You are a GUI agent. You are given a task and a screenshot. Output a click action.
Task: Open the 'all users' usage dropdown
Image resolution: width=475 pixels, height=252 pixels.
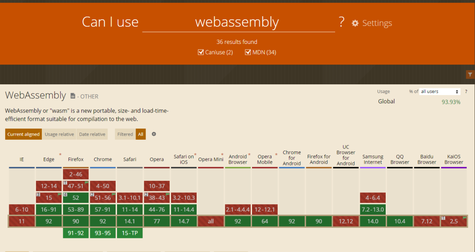tap(440, 91)
